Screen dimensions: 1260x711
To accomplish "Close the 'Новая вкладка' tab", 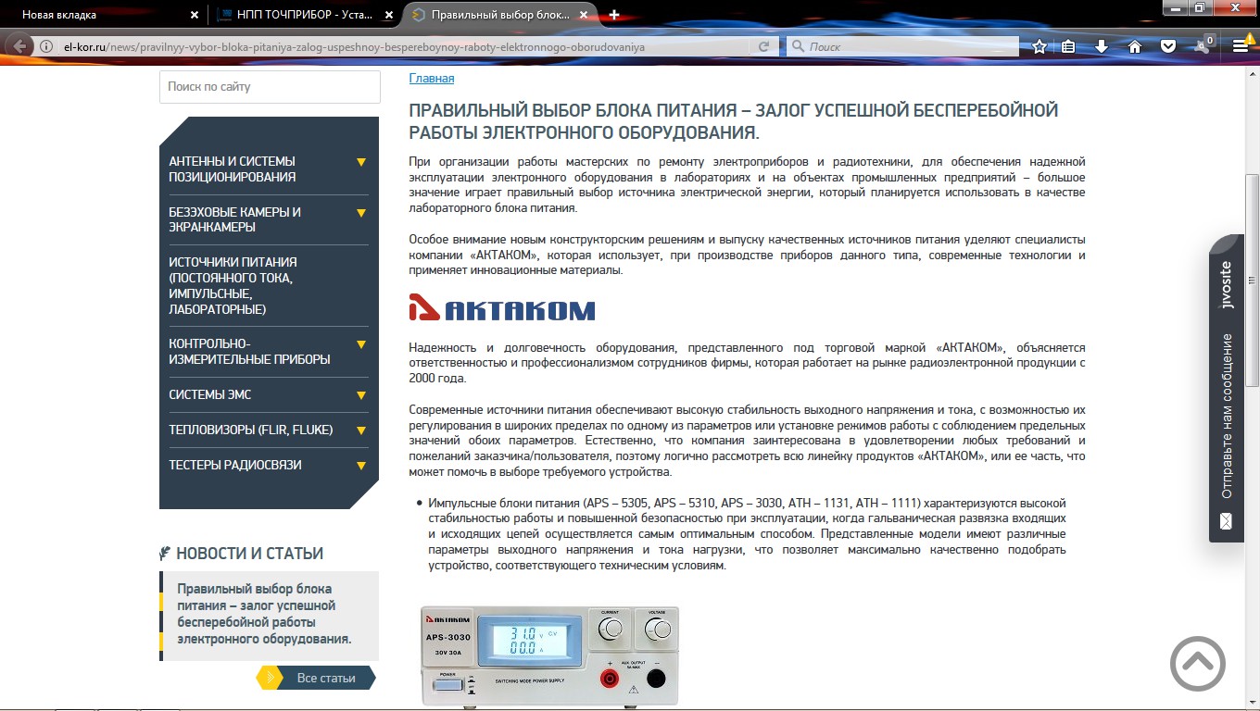I will [194, 15].
